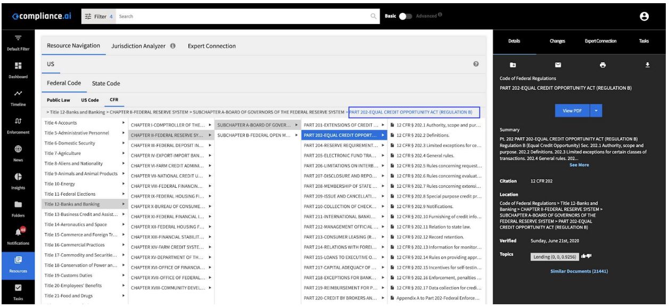This screenshot has width=669, height=308.
Task: Expand CHAPTER III-FEDERAL DEPOSIT arrow
Action: click(210, 145)
